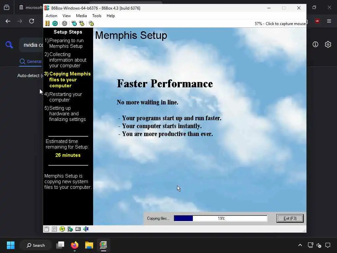Click the muted volume tray icon
The width and height of the screenshot is (337, 253).
(319, 245)
